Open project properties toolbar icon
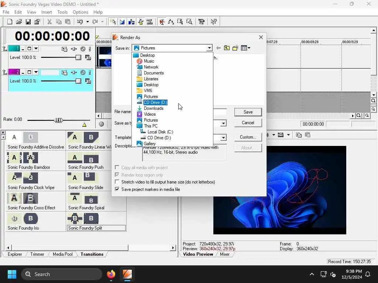 tap(37, 22)
